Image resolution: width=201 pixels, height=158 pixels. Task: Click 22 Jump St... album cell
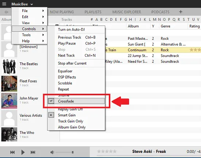[138, 56]
